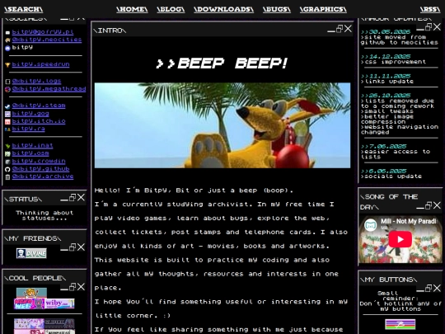Close the INTRO panel
Image resolution: width=445 pixels, height=334 pixels.
tap(348, 29)
